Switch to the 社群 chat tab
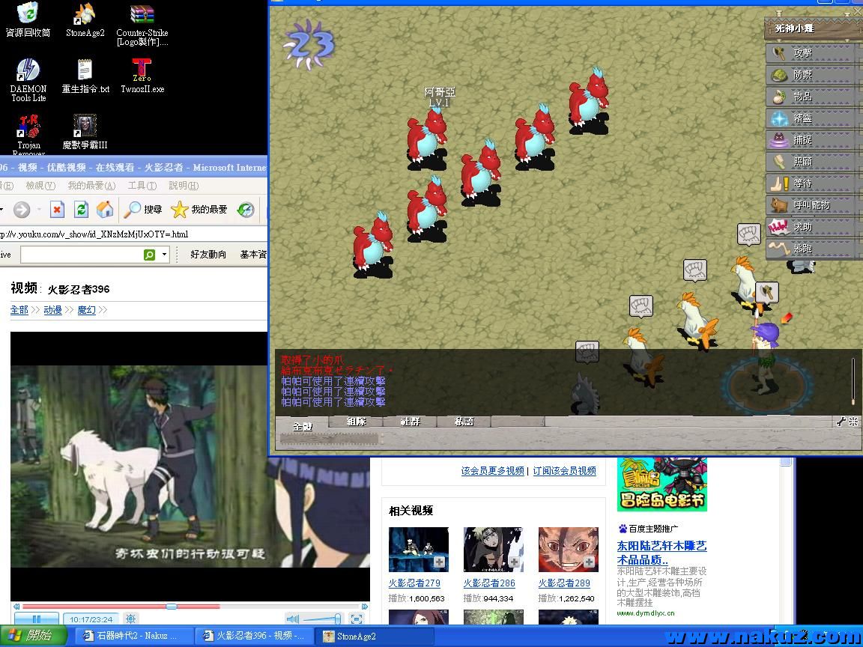This screenshot has width=863, height=647. pyautogui.click(x=410, y=422)
